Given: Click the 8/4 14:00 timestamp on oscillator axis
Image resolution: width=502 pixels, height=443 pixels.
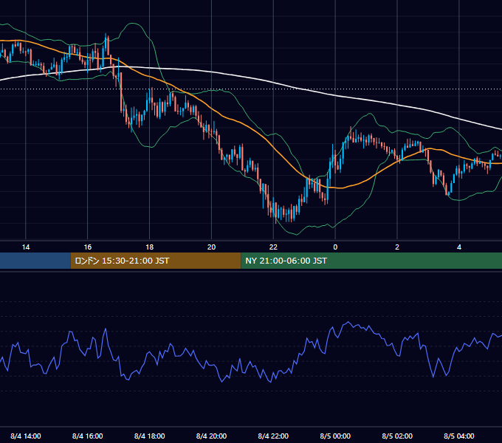Looking at the screenshot, I should [26, 436].
